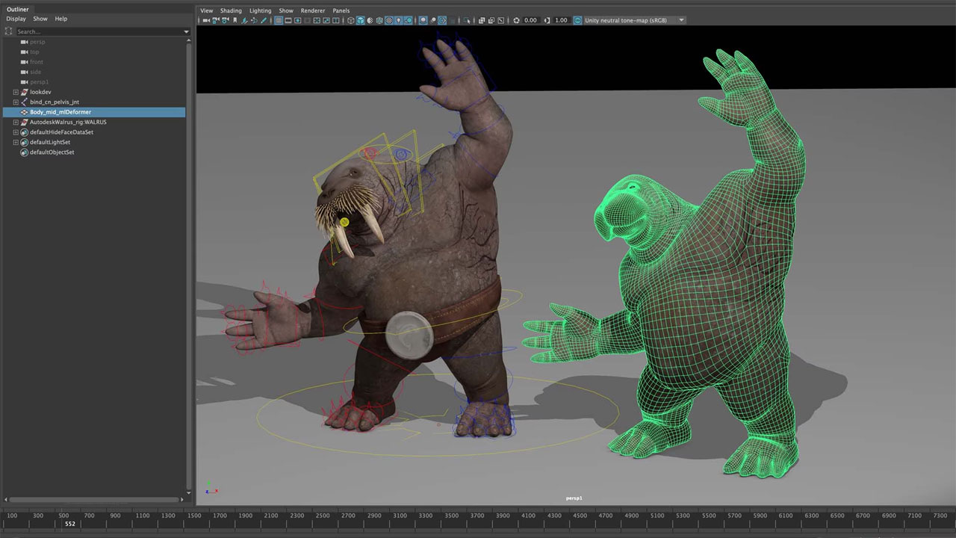
Task: Toggle exposure control beside the 0.00 field
Action: (517, 20)
